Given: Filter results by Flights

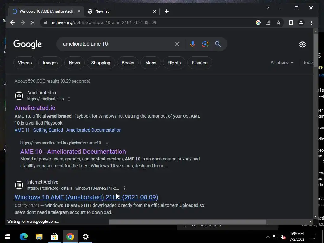Looking at the screenshot, I should [x=174, y=63].
